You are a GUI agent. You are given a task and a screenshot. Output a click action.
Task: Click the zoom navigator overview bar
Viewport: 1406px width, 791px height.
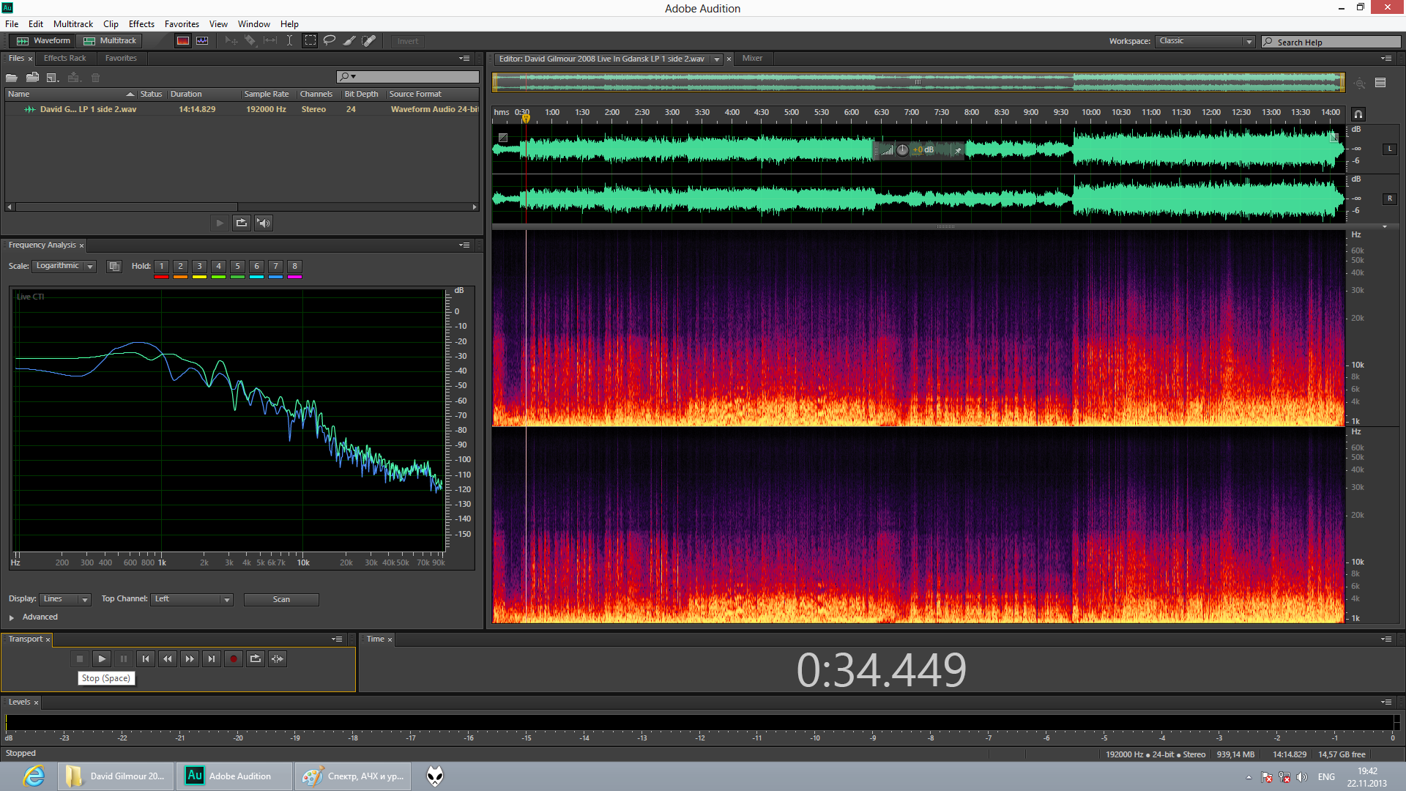click(x=918, y=82)
